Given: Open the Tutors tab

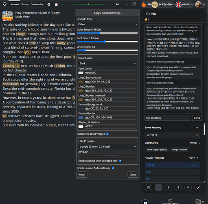Looking at the screenshot, I should 24,4.
